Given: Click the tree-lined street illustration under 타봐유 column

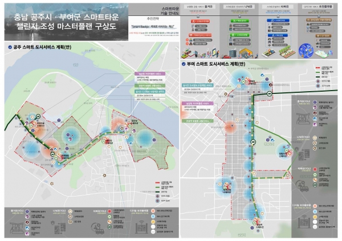Looking at the screenshot, I should tap(287, 51).
